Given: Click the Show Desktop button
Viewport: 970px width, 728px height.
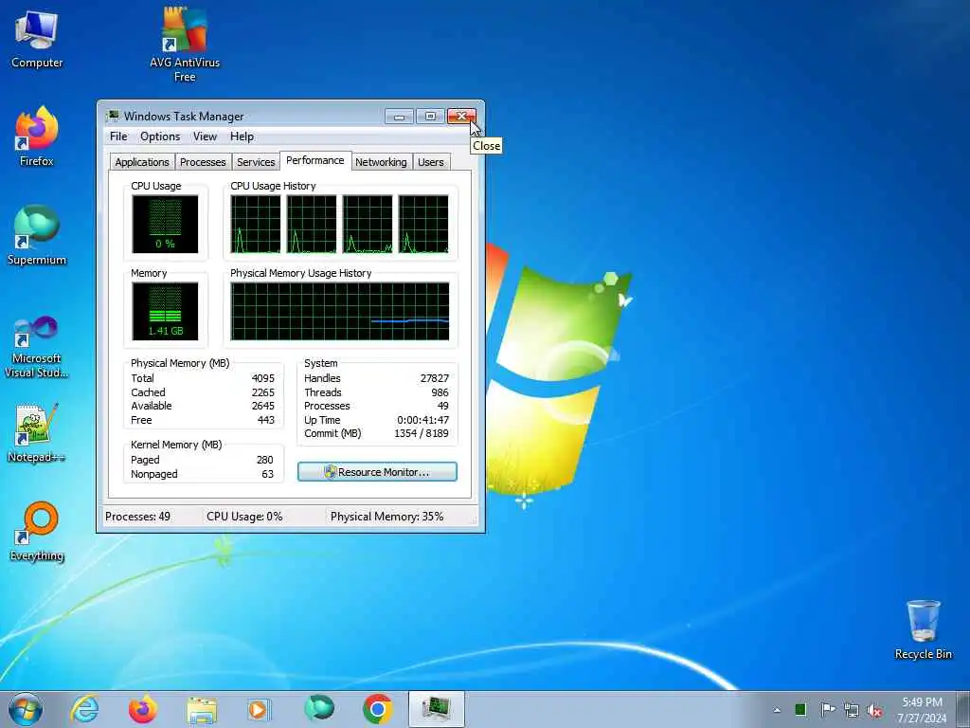Looking at the screenshot, I should tap(963, 709).
